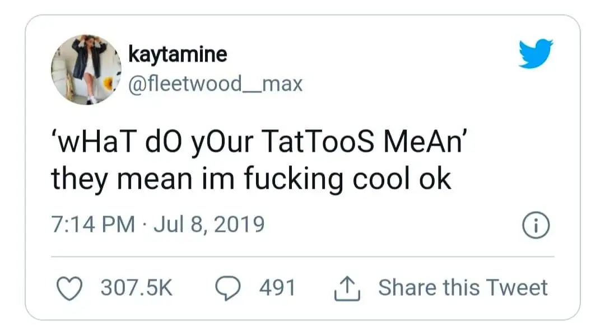
Task: Select the Share this Tweet link
Action: 463,288
